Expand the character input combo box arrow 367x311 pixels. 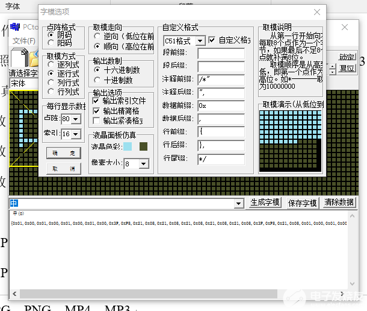click(x=238, y=203)
